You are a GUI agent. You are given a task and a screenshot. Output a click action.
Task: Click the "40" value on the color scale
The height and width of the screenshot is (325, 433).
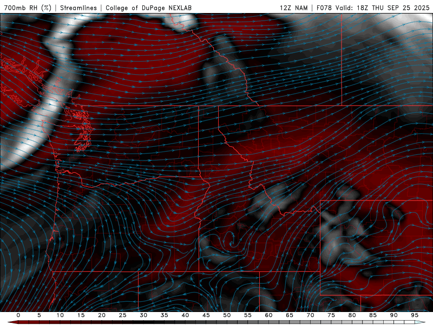pyautogui.click(x=185, y=315)
